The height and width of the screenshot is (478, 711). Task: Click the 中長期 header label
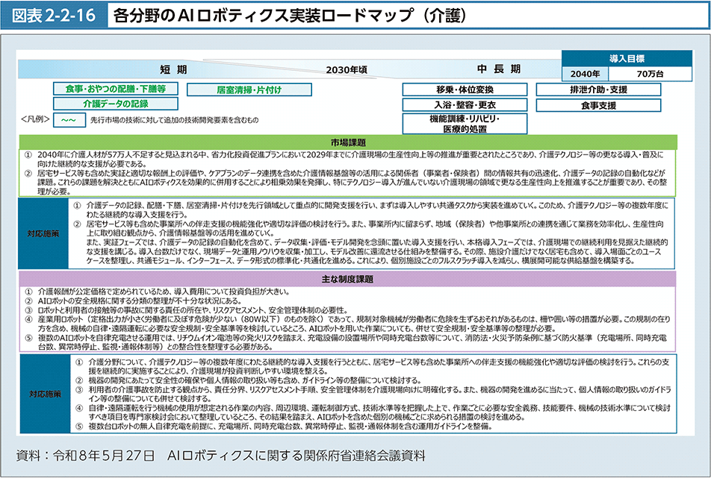pos(499,69)
